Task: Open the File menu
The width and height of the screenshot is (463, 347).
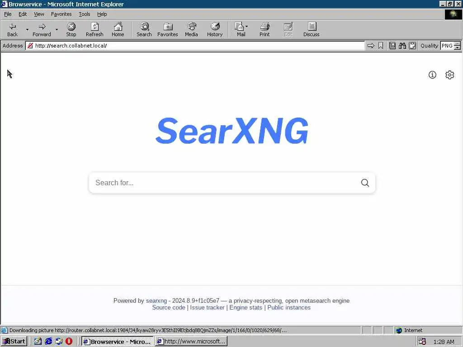Action: point(8,14)
